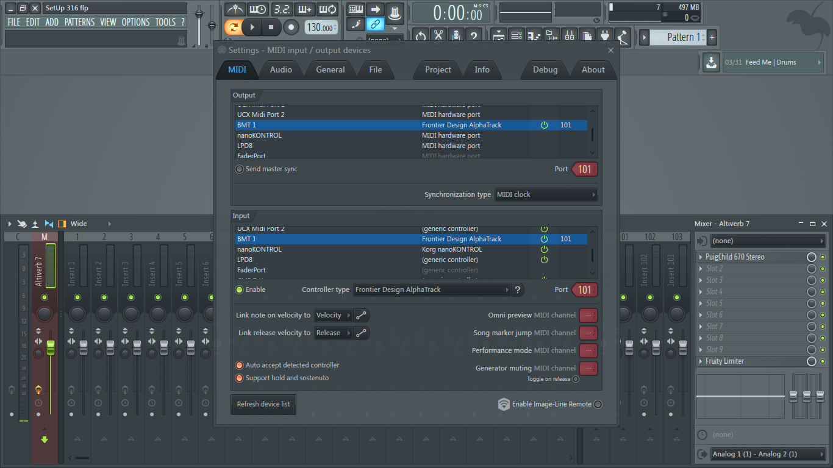This screenshot has height=468, width=833.
Task: Click the input Port 101 field
Action: 585,289
